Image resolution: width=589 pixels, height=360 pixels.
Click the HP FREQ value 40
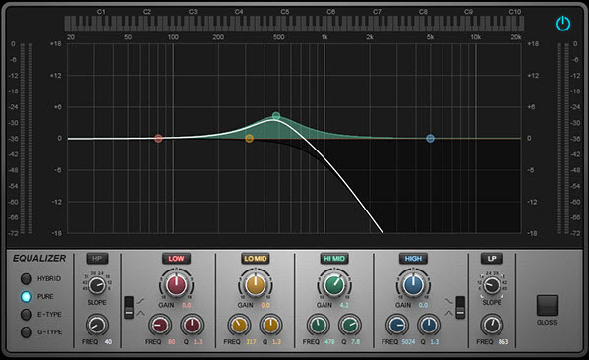point(108,342)
